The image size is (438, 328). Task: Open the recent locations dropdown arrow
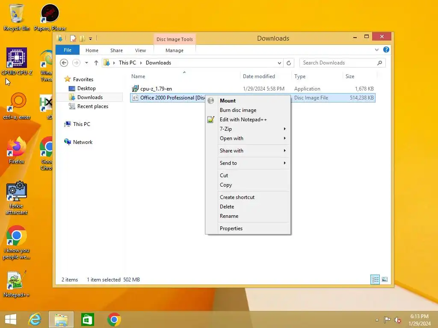click(x=86, y=63)
